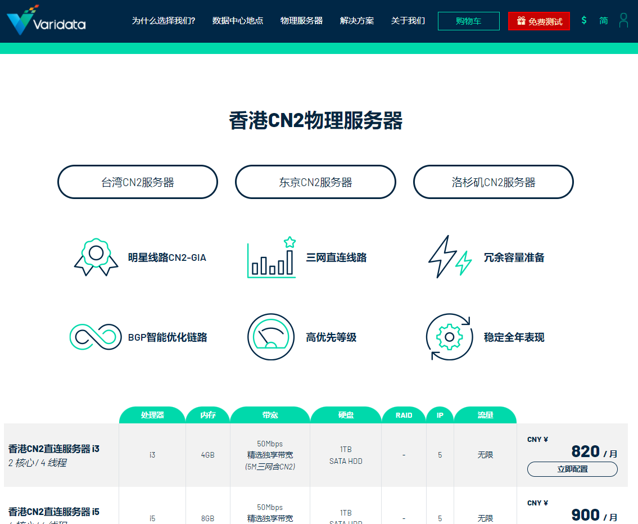Viewport: 638px width, 524px height.
Task: Click the badge icon beside 明星线路CN2-GIA
Action: tap(95, 258)
